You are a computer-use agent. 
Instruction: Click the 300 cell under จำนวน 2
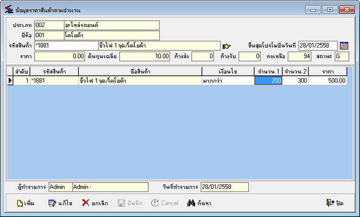[296, 81]
